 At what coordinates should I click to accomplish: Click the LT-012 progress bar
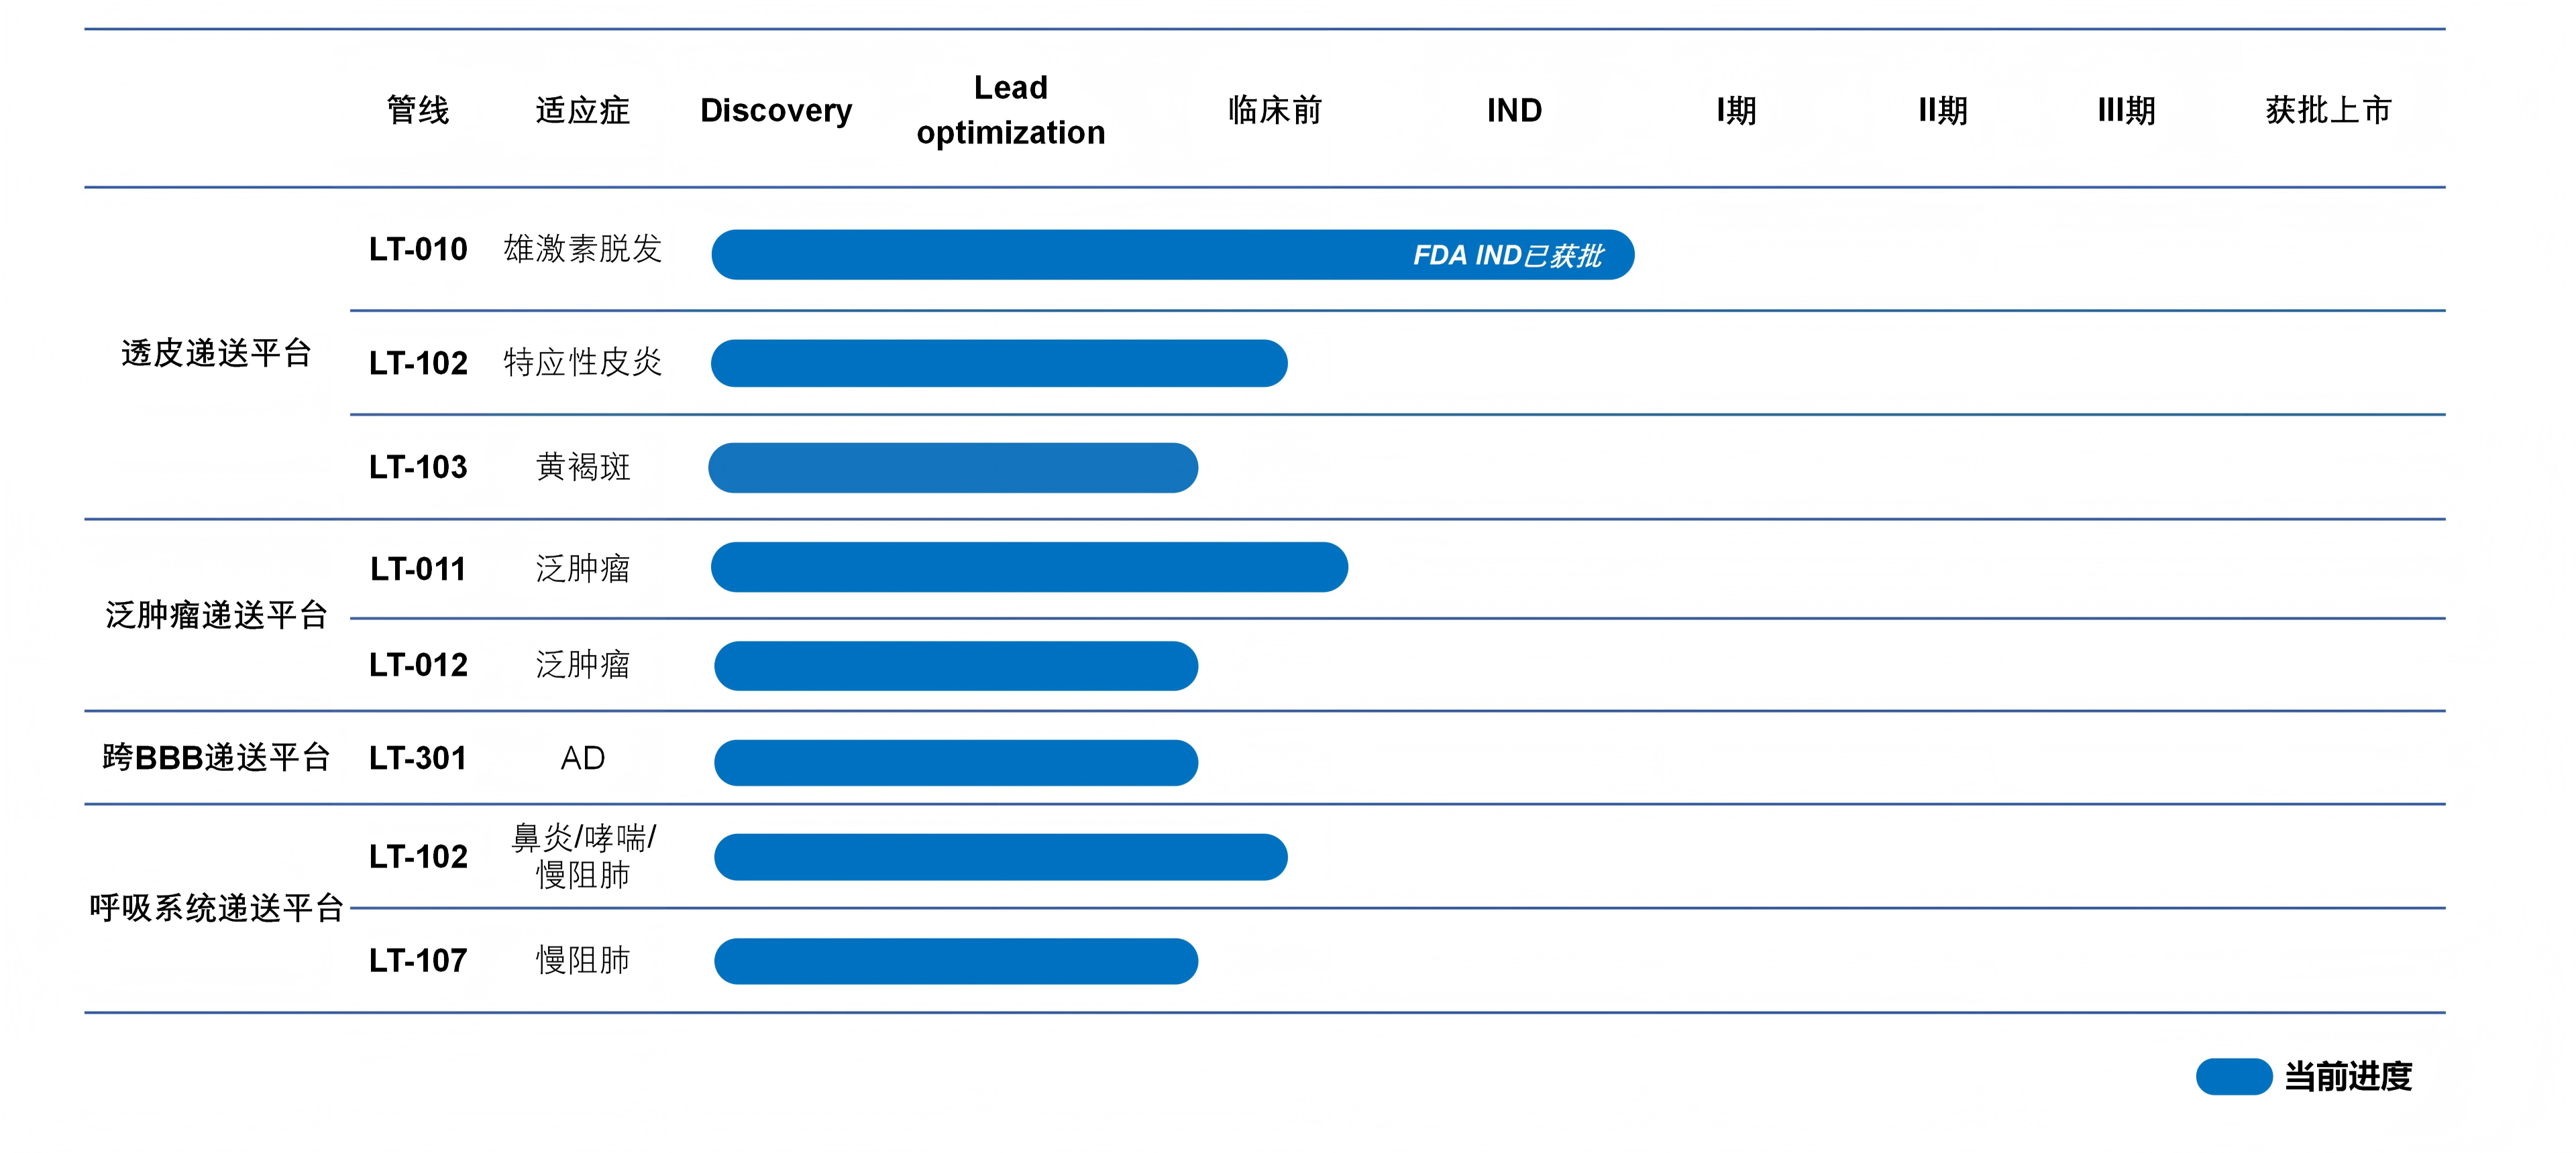956,666
